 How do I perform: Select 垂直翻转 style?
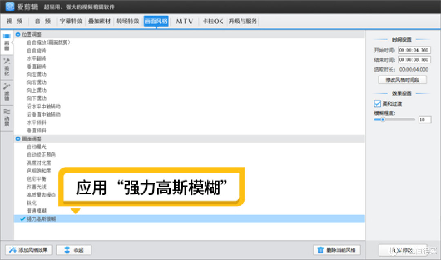(36, 67)
